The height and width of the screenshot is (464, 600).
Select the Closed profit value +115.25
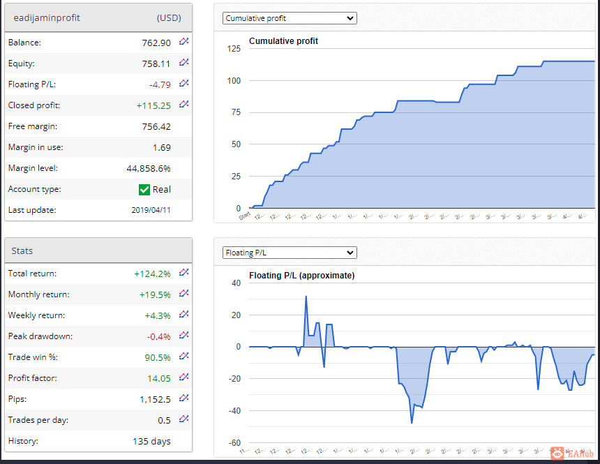153,105
